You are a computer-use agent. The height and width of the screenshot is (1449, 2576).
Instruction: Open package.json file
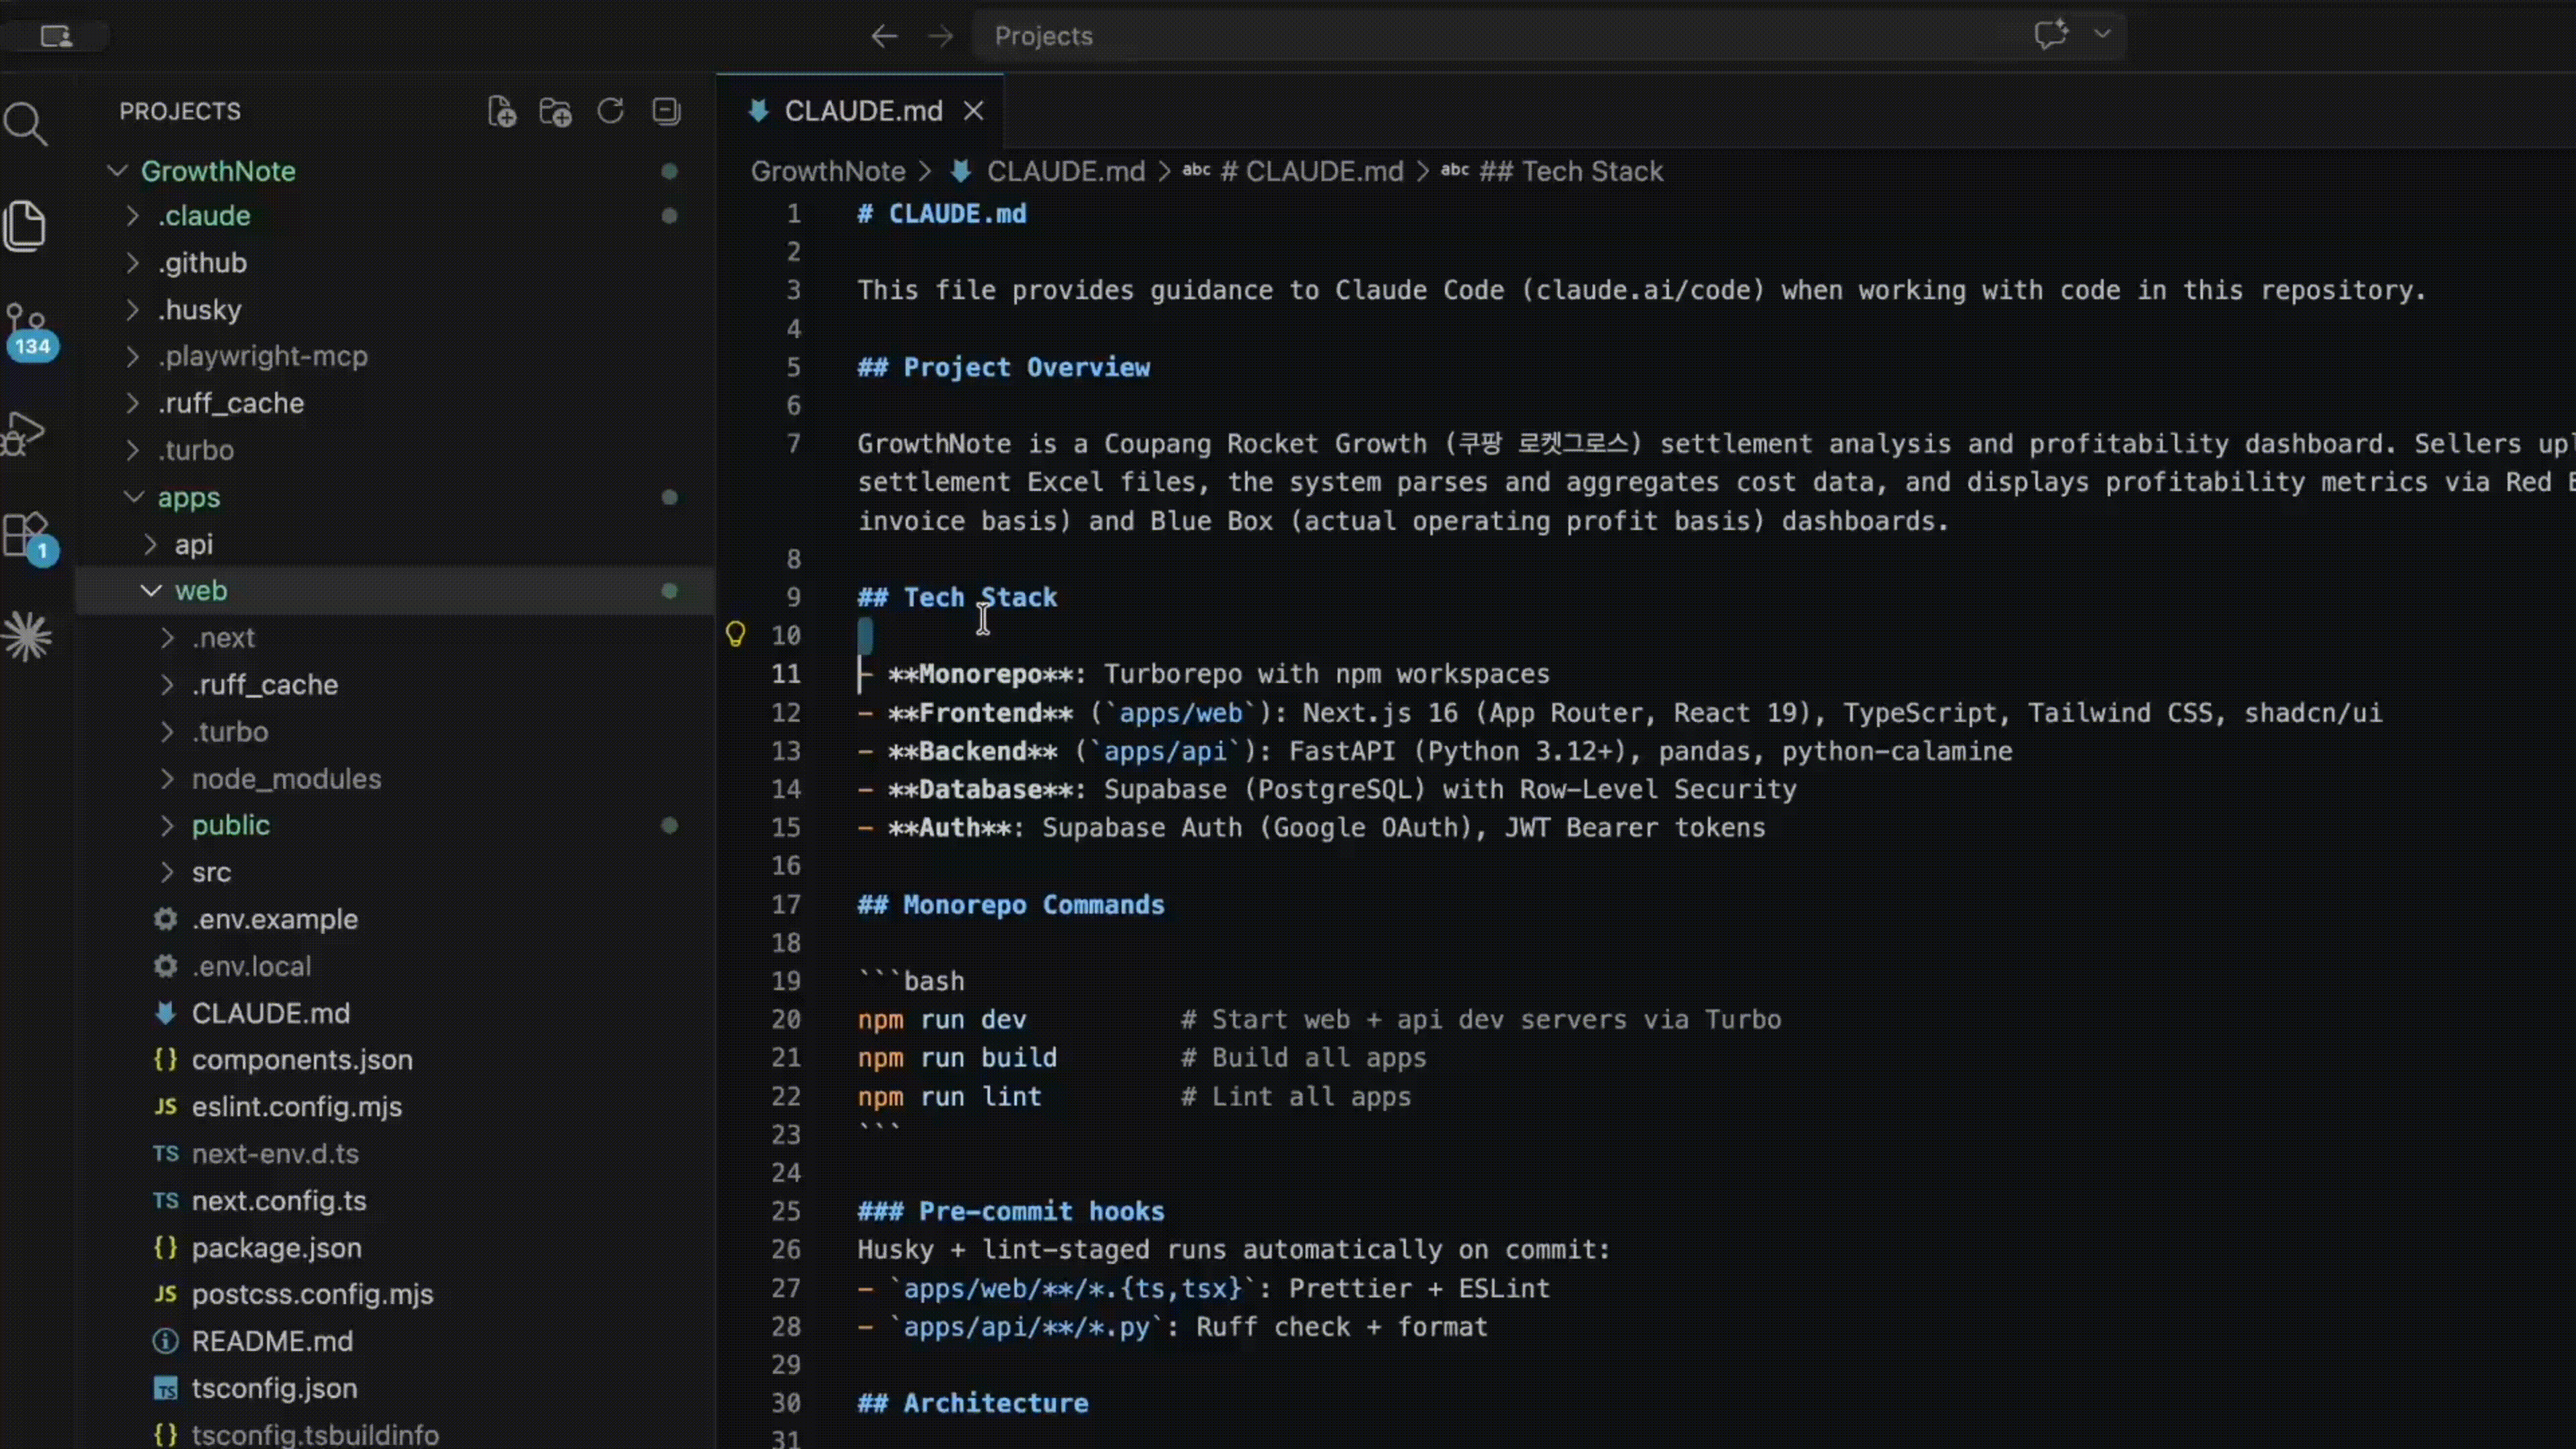pyautogui.click(x=395, y=1248)
